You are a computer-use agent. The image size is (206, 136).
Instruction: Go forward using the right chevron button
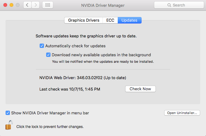[x=36, y=5]
